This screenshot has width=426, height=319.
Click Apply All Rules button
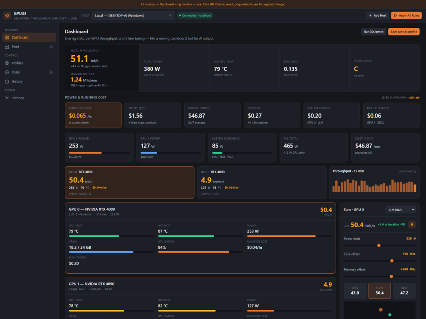406,15
